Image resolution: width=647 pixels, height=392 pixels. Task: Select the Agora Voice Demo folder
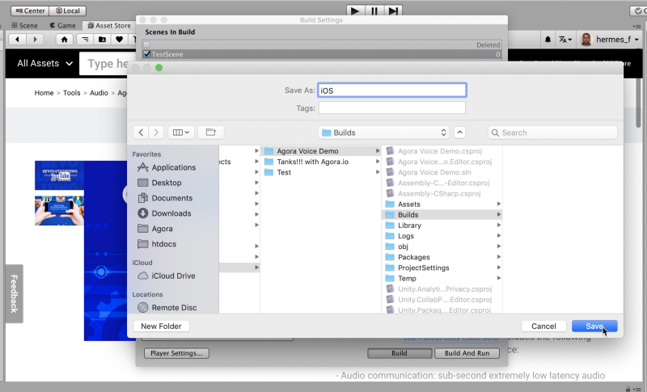(321, 151)
